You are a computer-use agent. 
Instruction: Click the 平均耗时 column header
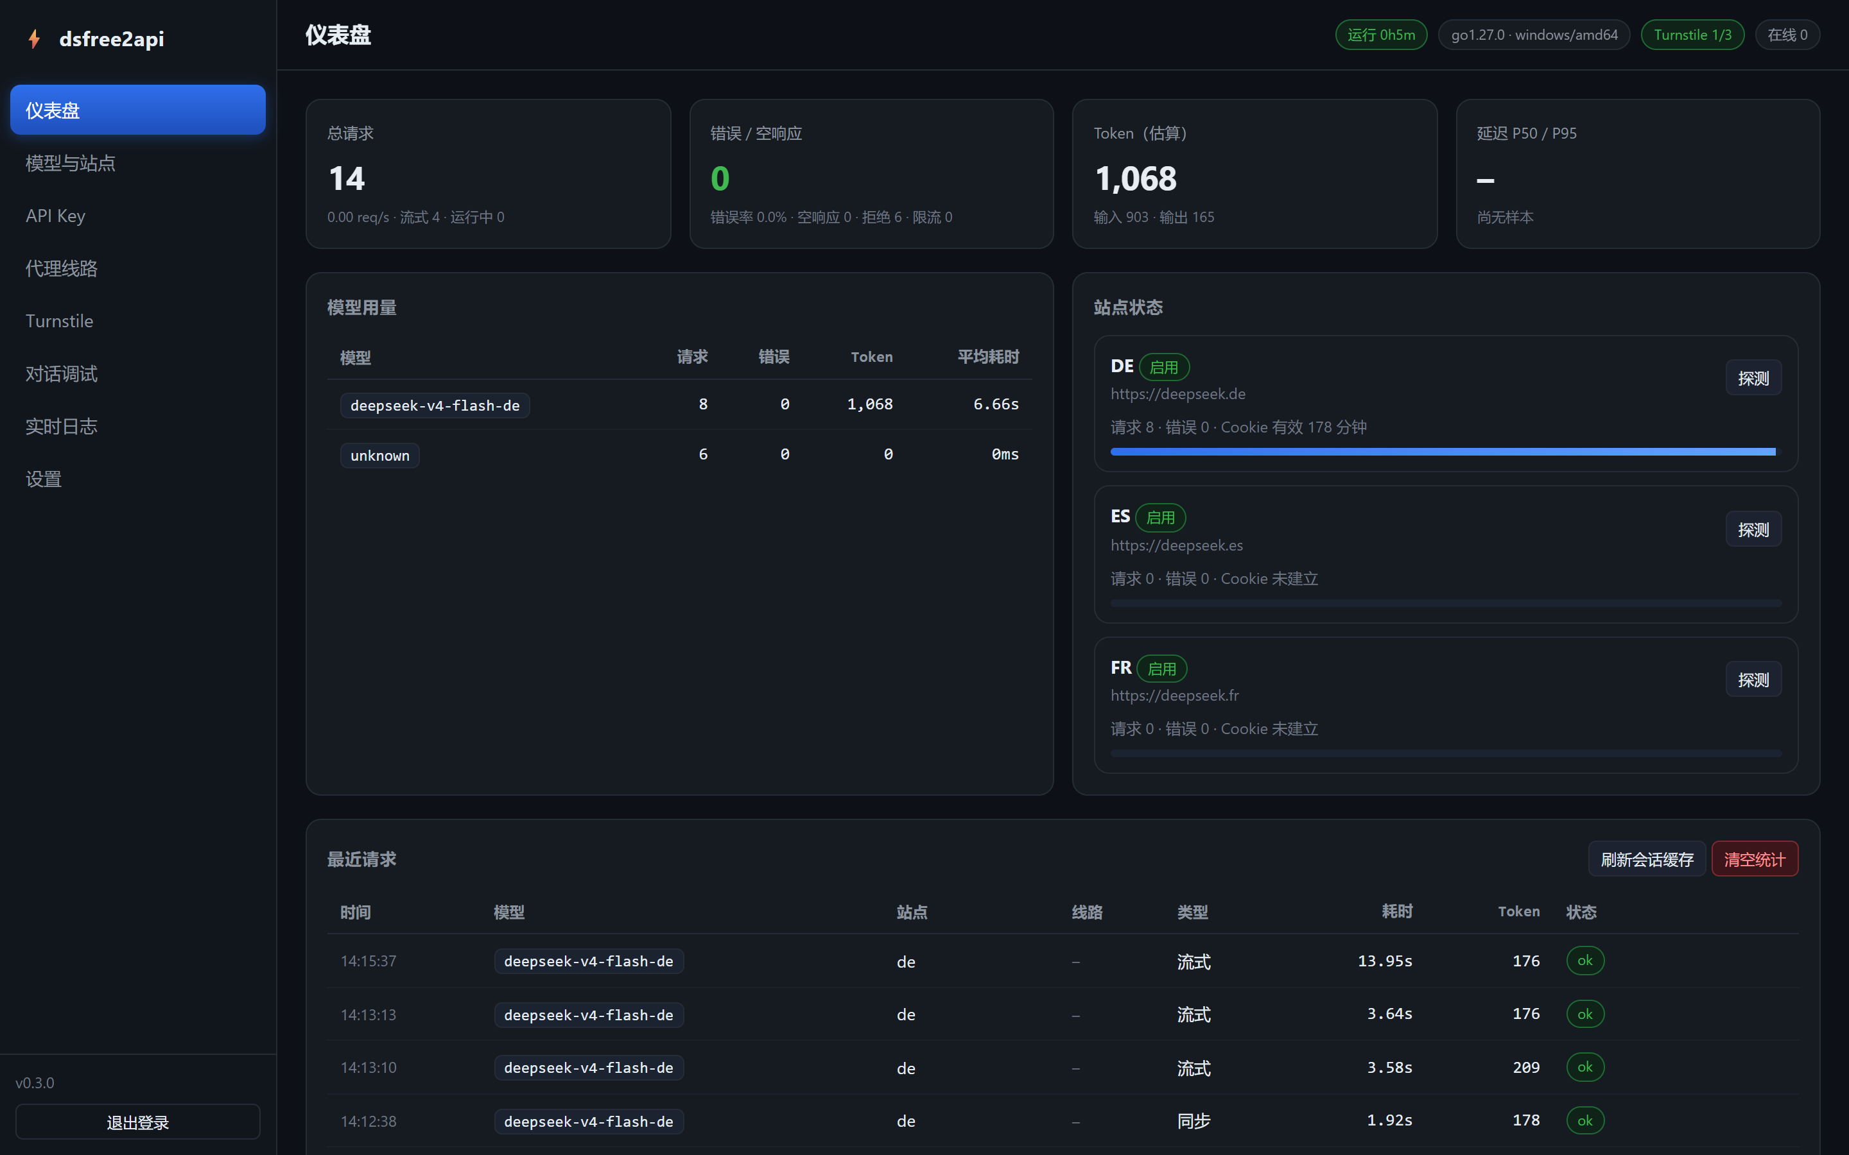(989, 357)
